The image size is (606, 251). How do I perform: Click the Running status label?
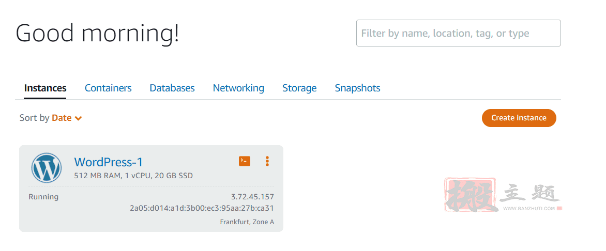[43, 197]
